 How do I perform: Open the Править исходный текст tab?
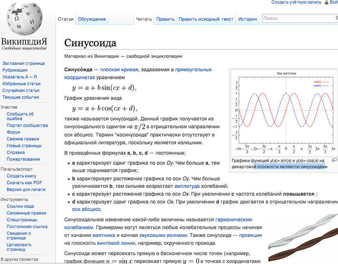tap(206, 19)
